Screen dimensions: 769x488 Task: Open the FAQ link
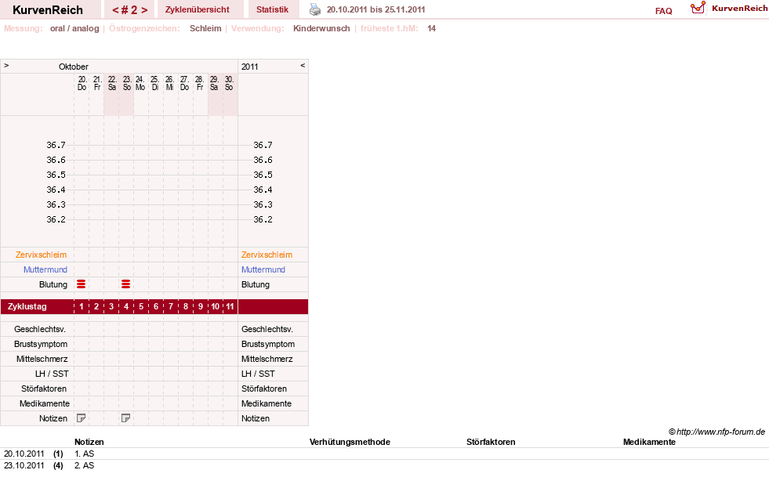pos(663,11)
